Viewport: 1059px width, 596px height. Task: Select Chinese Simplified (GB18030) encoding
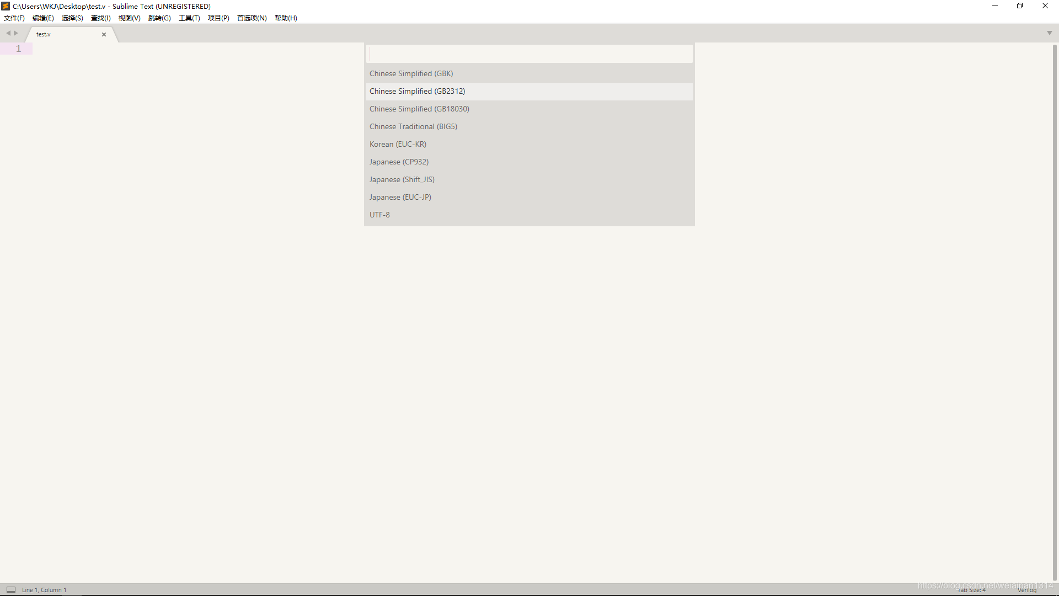[x=419, y=109]
